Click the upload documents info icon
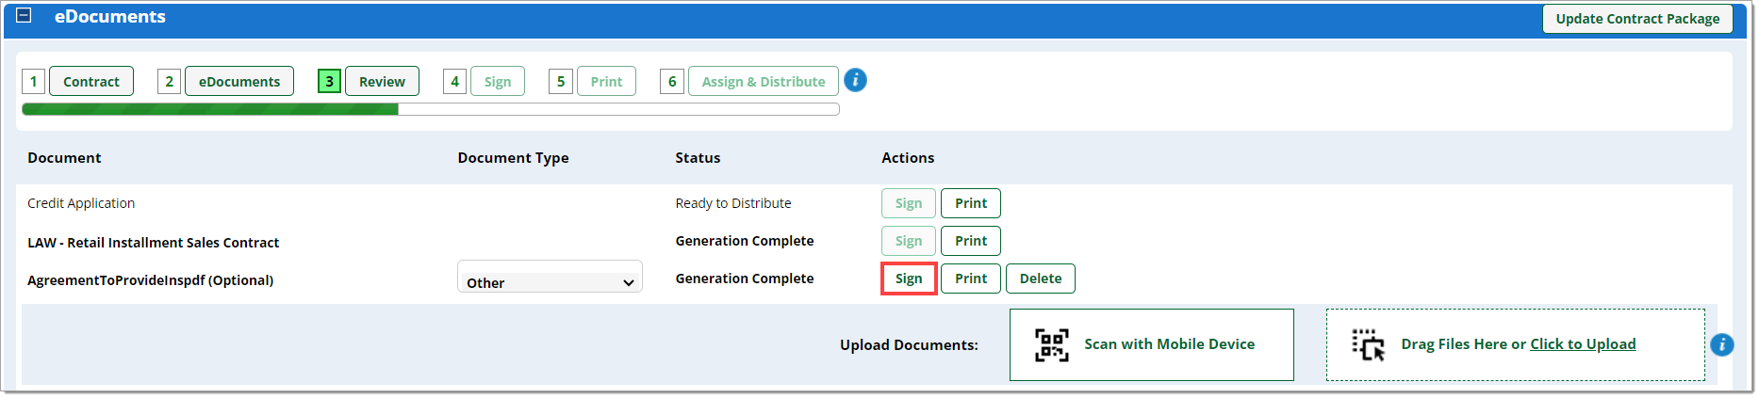The image size is (1759, 398). pyautogui.click(x=1722, y=344)
